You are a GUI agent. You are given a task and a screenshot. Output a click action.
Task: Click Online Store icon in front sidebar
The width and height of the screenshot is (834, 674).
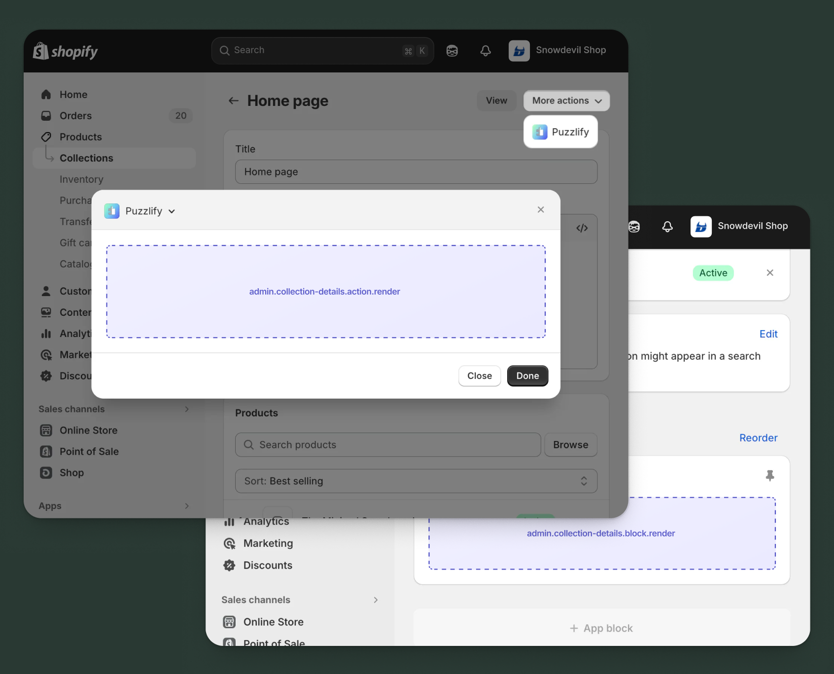46,430
